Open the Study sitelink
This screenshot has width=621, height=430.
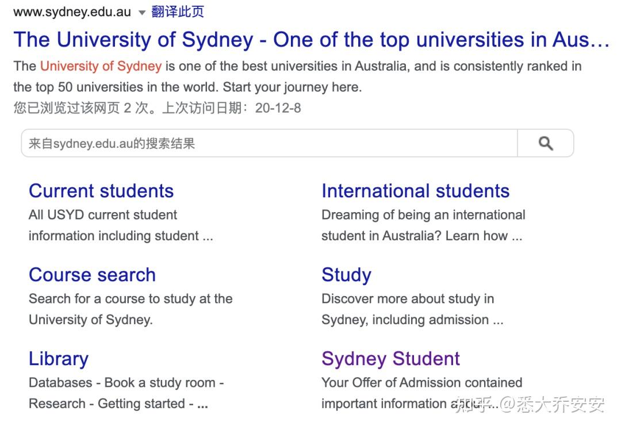(346, 275)
